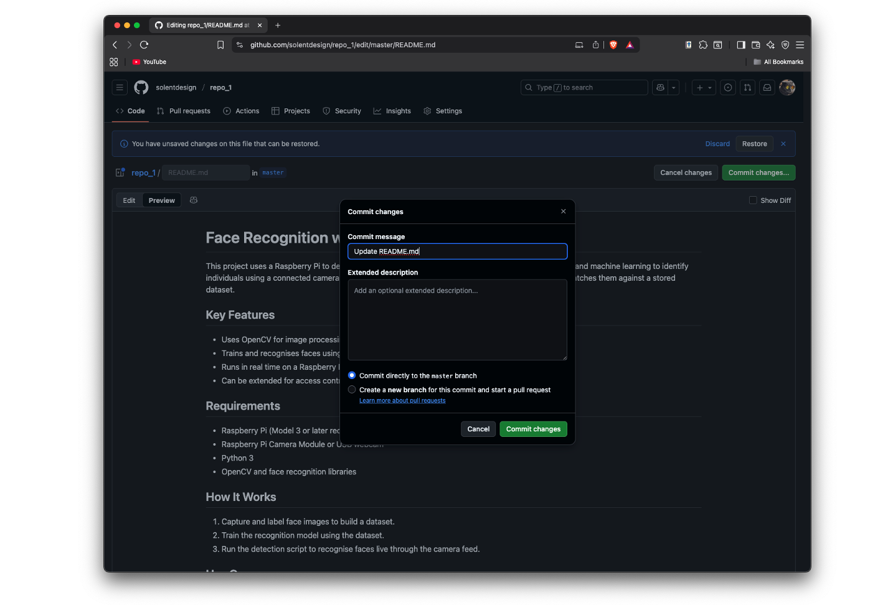The image size is (893, 605).
Task: Select Commit directly to master branch
Action: click(352, 375)
